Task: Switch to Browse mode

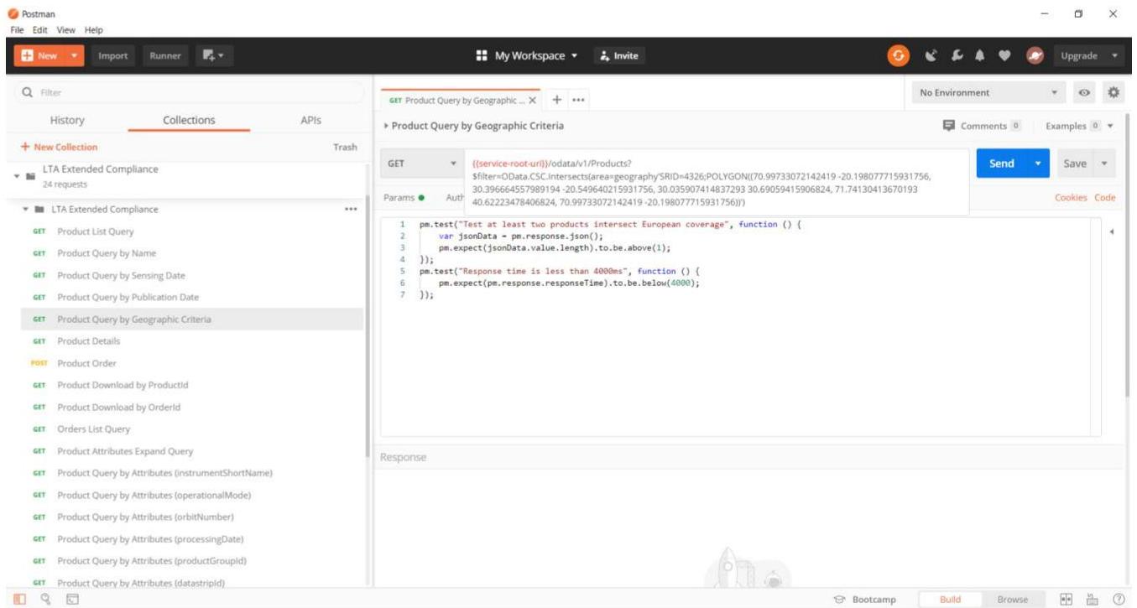Action: tap(1012, 599)
